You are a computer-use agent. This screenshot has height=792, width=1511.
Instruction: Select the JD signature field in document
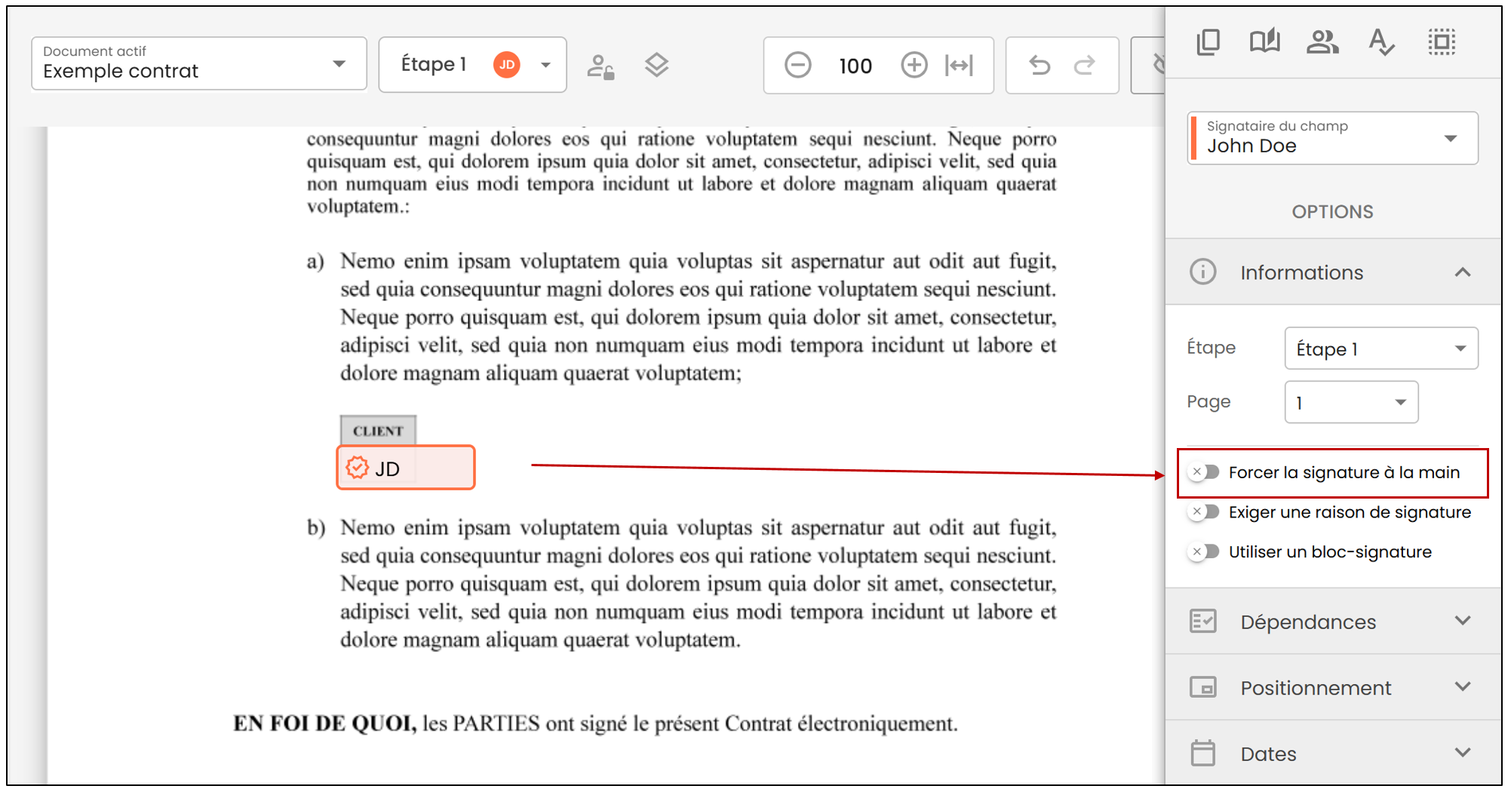coord(406,468)
